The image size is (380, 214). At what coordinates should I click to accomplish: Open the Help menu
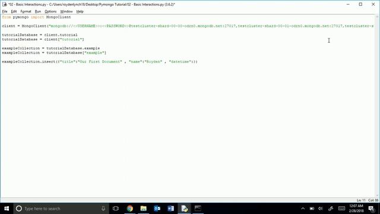pyautogui.click(x=80, y=11)
